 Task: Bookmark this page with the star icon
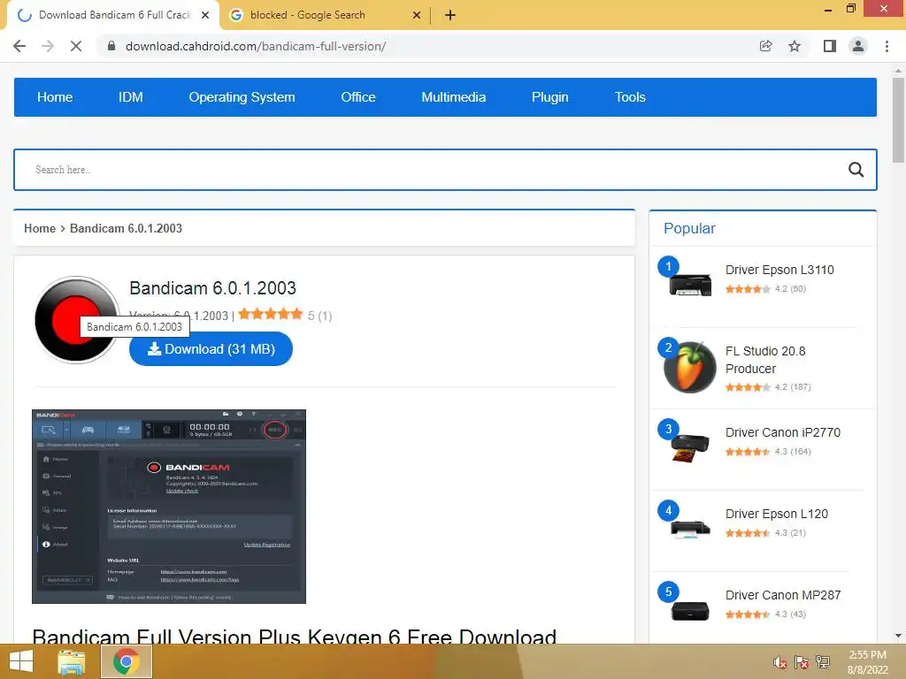[x=795, y=46]
